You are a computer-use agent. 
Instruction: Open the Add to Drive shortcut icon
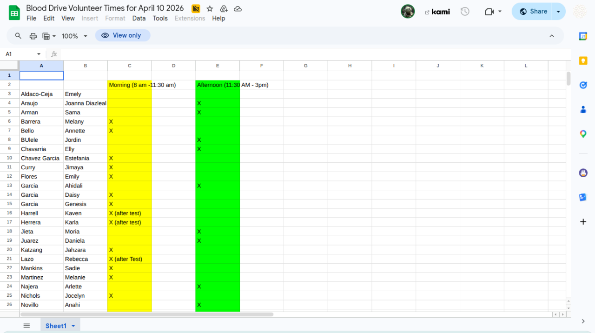click(224, 9)
